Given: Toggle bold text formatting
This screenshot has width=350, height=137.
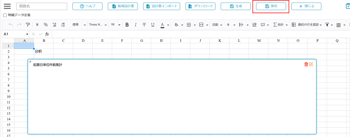Looking at the screenshot, I should 127,25.
